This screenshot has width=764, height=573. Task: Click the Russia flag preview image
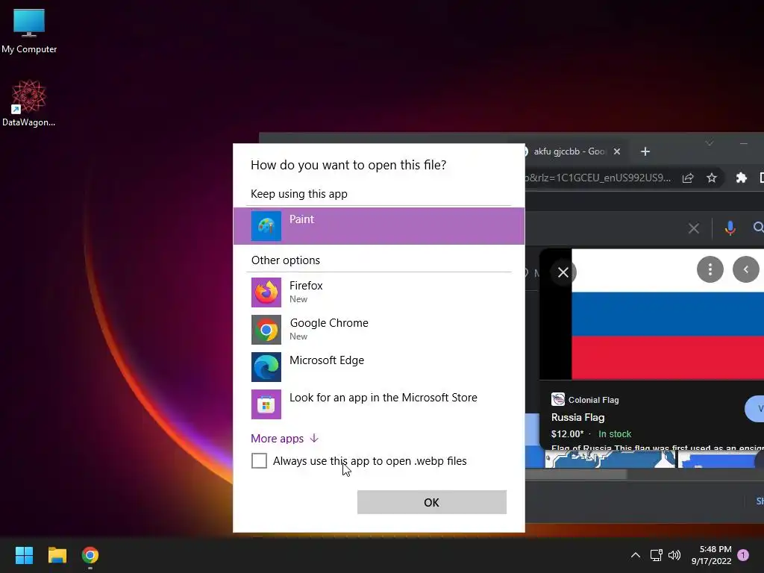coord(668,314)
